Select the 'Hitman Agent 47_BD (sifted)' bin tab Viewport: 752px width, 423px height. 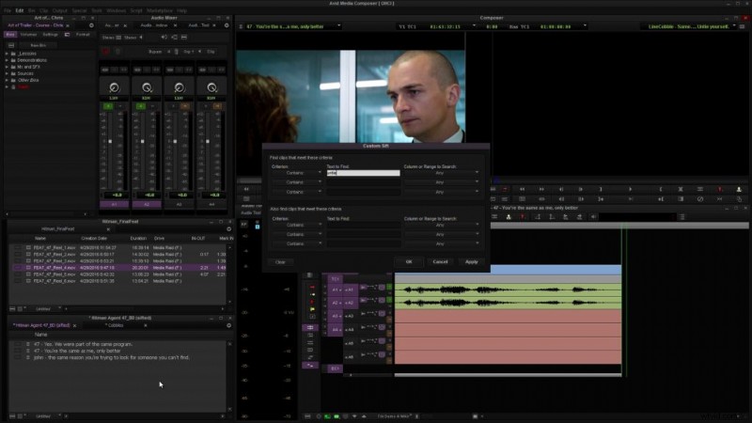pyautogui.click(x=41, y=325)
